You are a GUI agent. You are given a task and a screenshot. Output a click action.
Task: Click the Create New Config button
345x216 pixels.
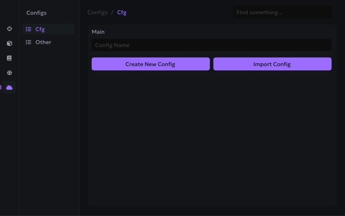coord(150,64)
